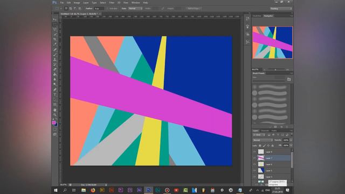Select the Dodge tool

[x=54, y=85]
